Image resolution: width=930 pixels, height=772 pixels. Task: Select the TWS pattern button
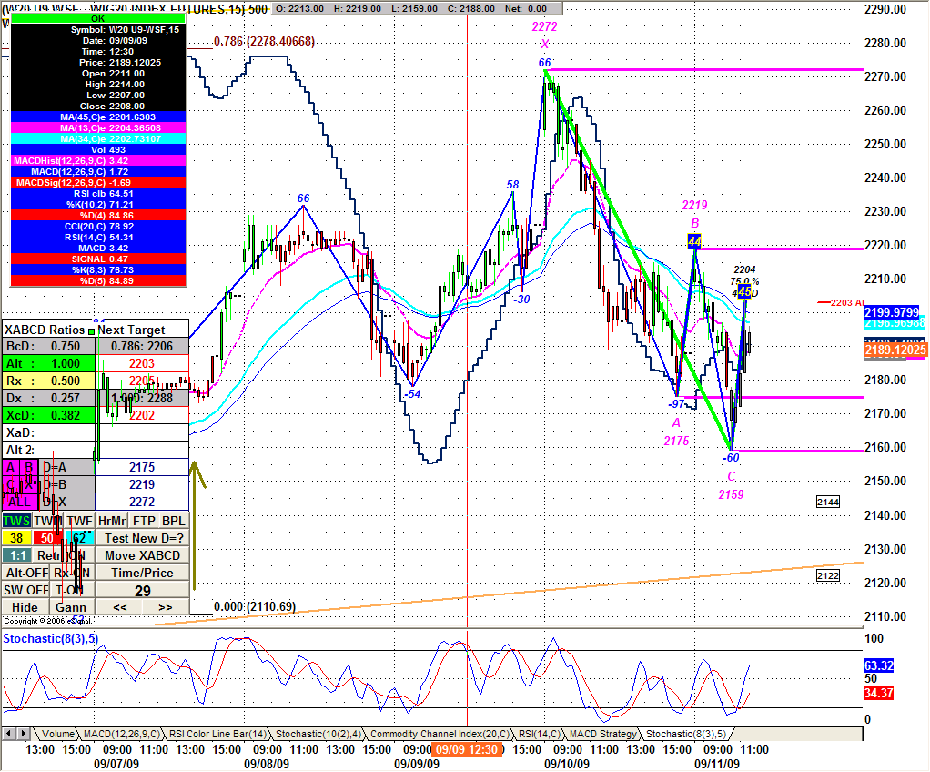[16, 521]
